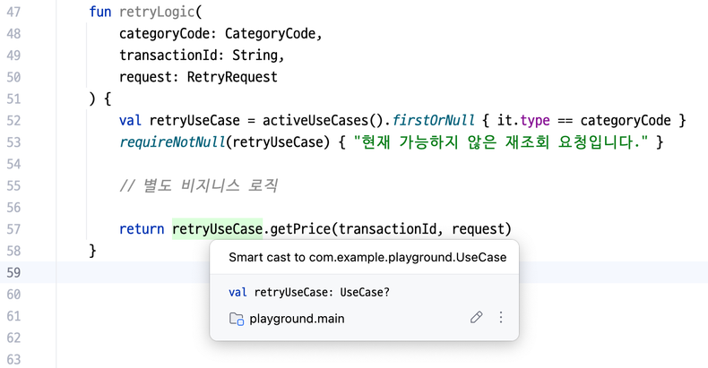
Task: Click the function name retryLogic
Action: [157, 13]
